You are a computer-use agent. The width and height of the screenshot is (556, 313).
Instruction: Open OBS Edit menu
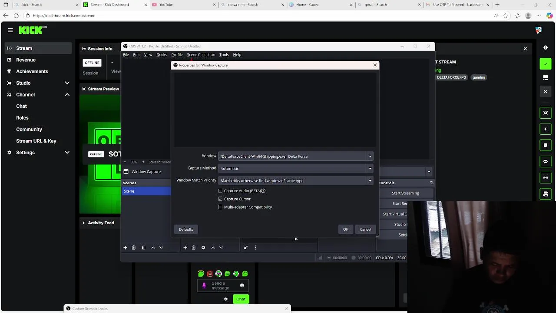pyautogui.click(x=136, y=55)
